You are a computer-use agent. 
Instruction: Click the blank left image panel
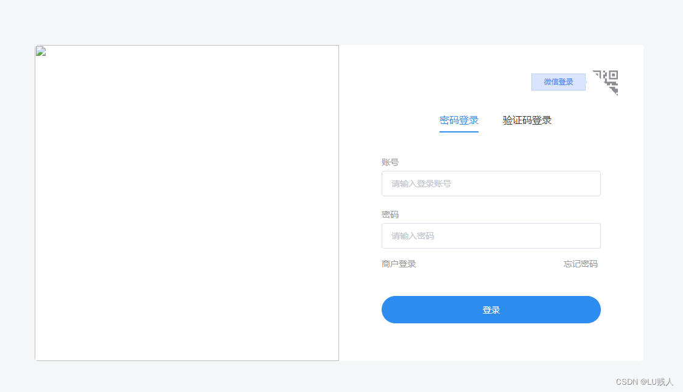tap(186, 213)
